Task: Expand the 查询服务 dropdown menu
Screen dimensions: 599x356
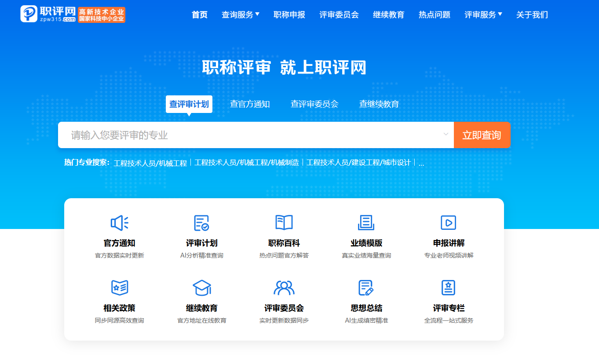Action: pos(240,15)
